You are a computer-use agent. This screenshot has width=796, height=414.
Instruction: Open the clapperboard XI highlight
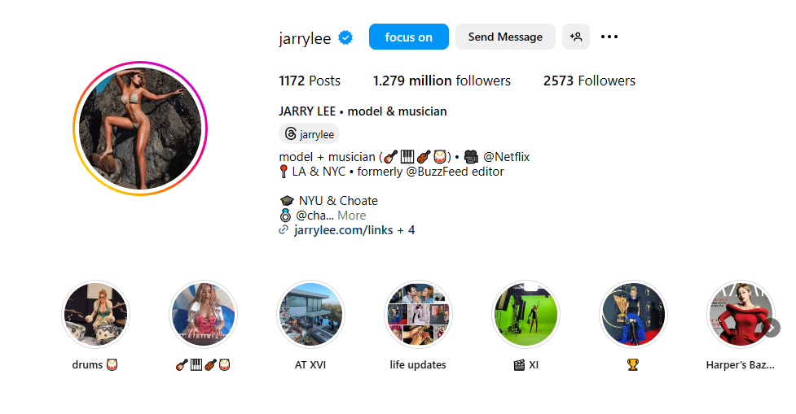click(x=526, y=314)
